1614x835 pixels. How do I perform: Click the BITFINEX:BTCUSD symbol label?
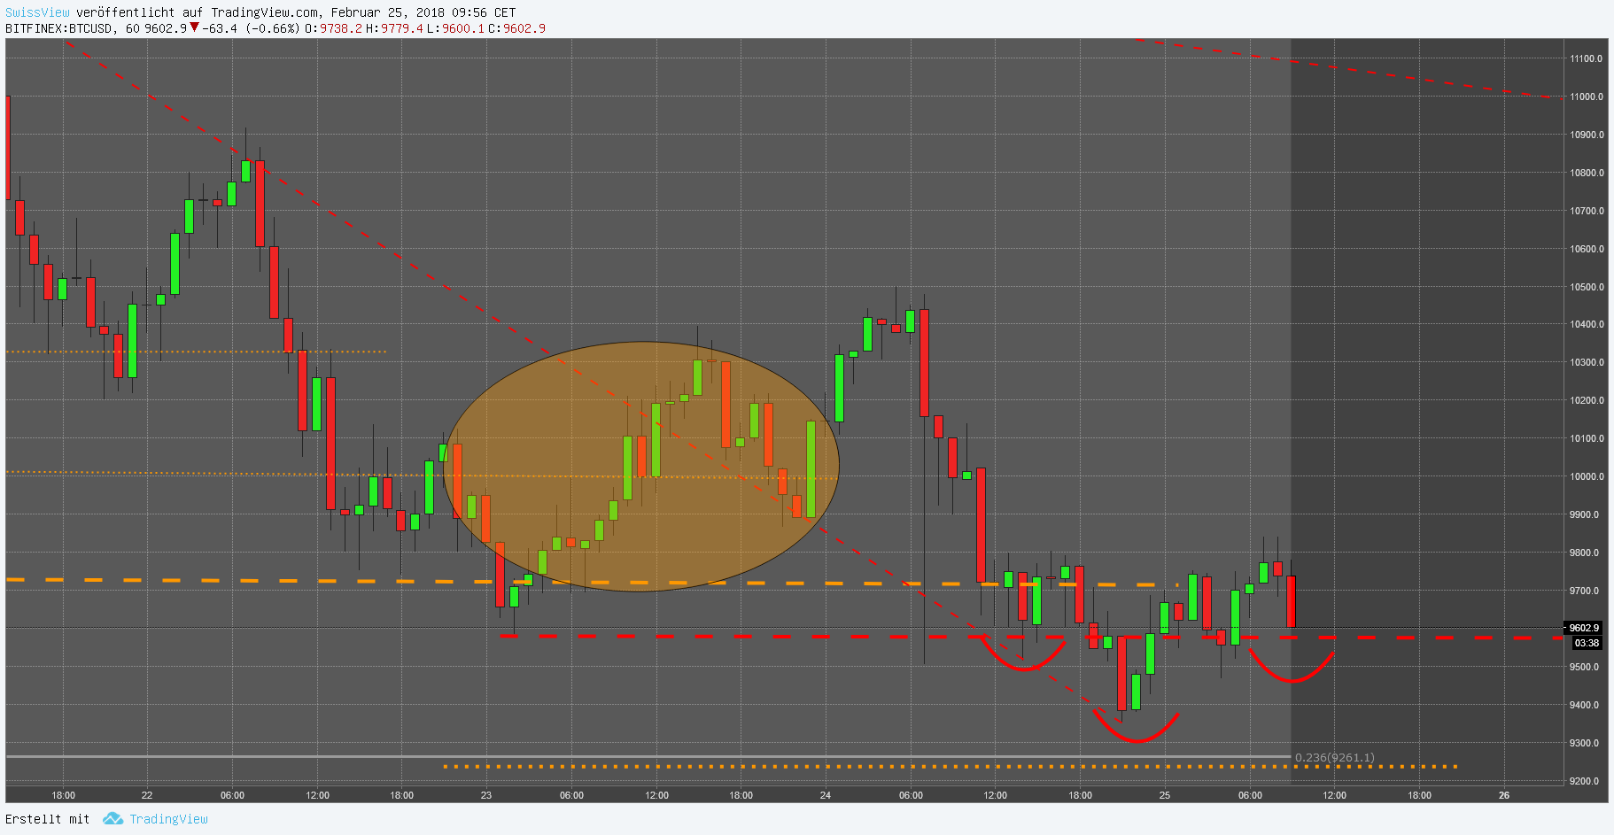[59, 28]
